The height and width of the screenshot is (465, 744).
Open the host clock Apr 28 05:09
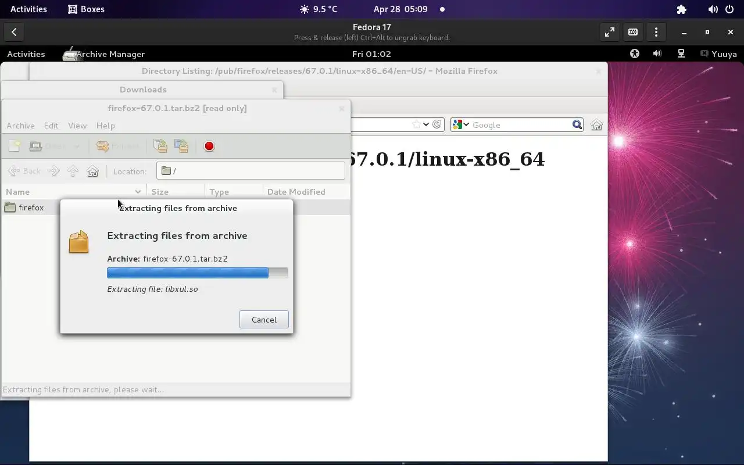[x=400, y=9]
